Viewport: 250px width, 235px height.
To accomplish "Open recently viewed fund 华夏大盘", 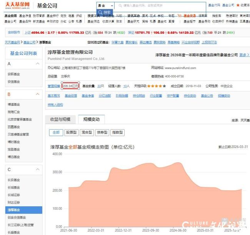I will click(x=118, y=42).
